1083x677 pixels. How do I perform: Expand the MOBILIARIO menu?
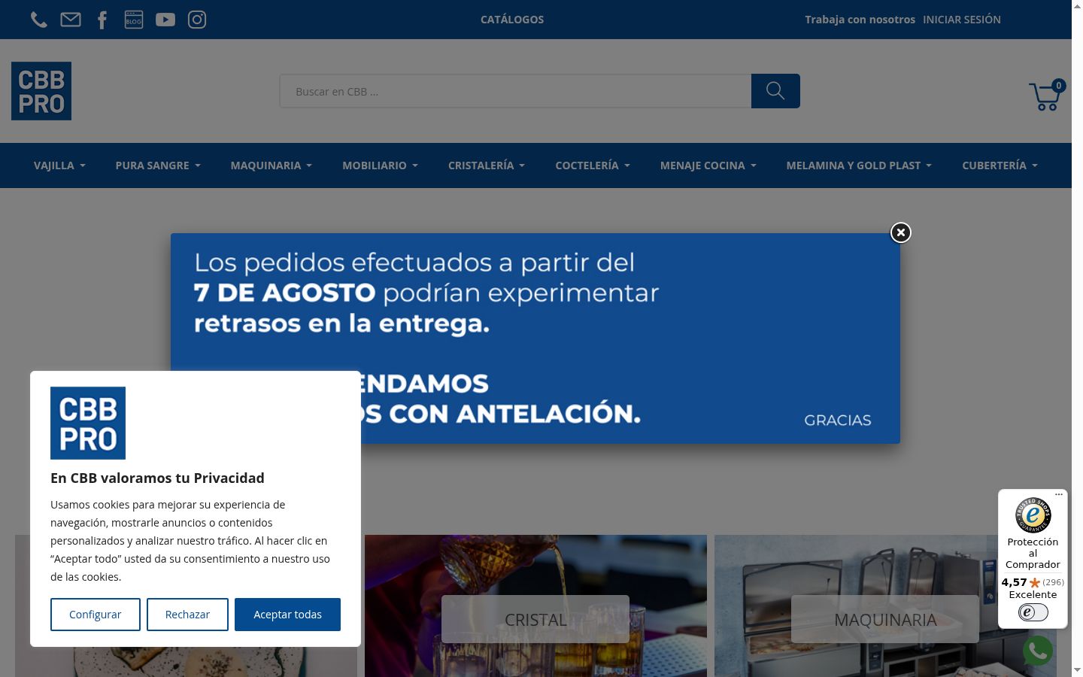pyautogui.click(x=380, y=165)
